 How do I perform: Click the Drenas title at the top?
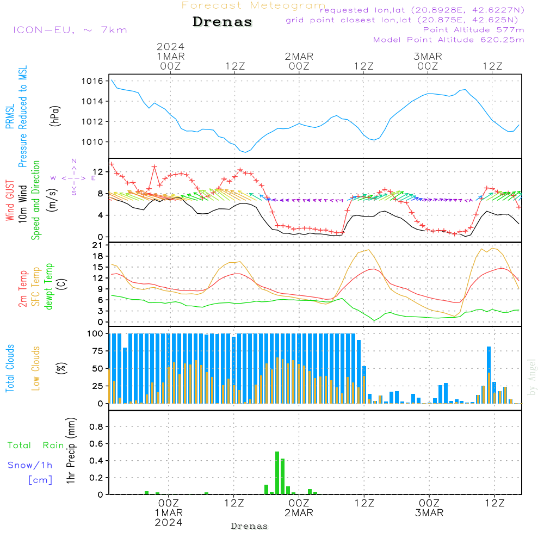pos(222,22)
